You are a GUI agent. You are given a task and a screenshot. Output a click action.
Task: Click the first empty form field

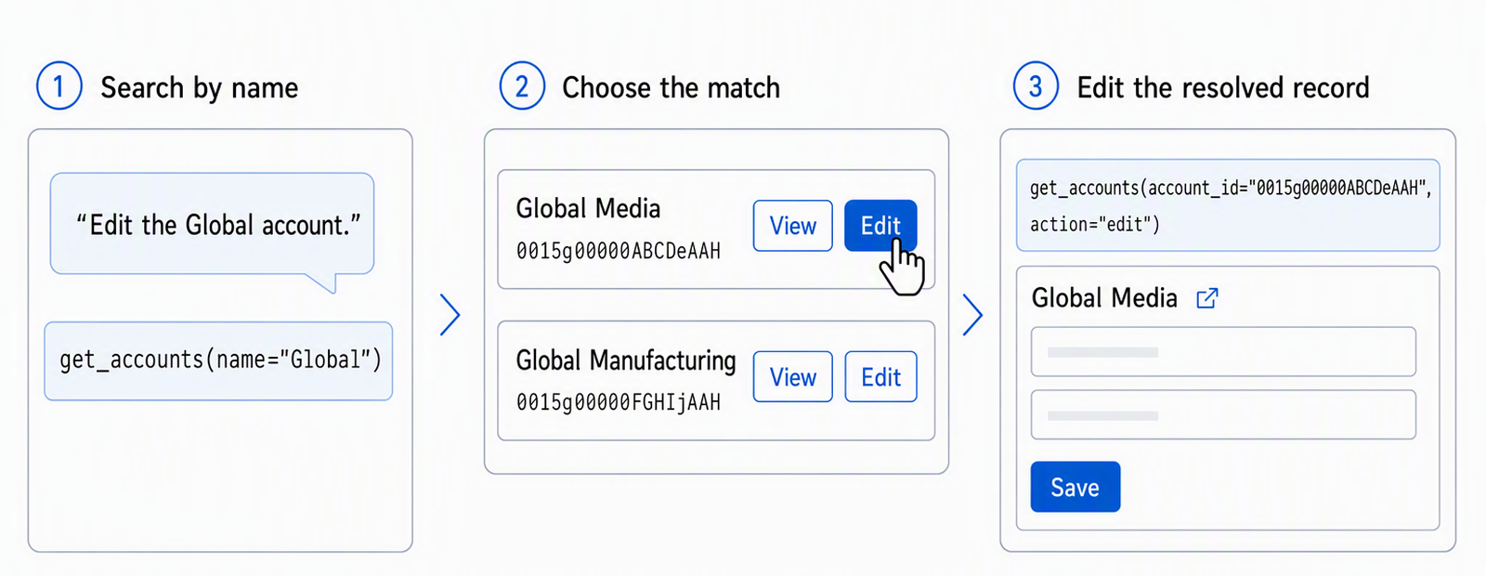pyautogui.click(x=1223, y=352)
